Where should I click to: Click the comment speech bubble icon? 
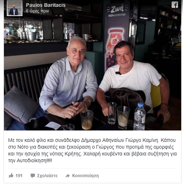33,176
